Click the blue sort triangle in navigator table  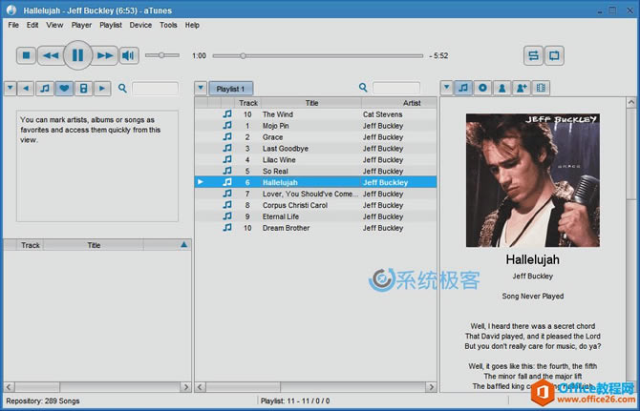(183, 245)
